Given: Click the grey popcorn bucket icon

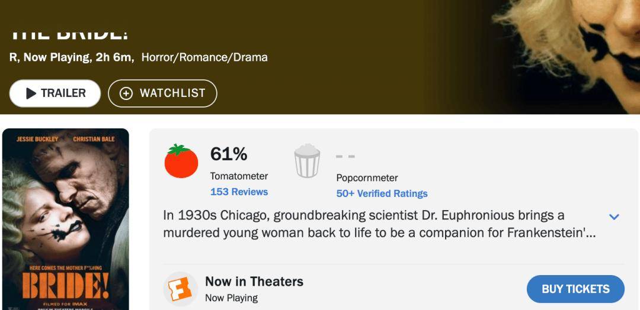Looking at the screenshot, I should coord(307,161).
